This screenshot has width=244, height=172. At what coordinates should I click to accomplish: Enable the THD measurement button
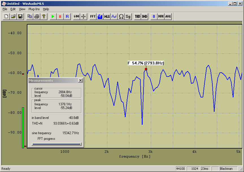point(138,16)
